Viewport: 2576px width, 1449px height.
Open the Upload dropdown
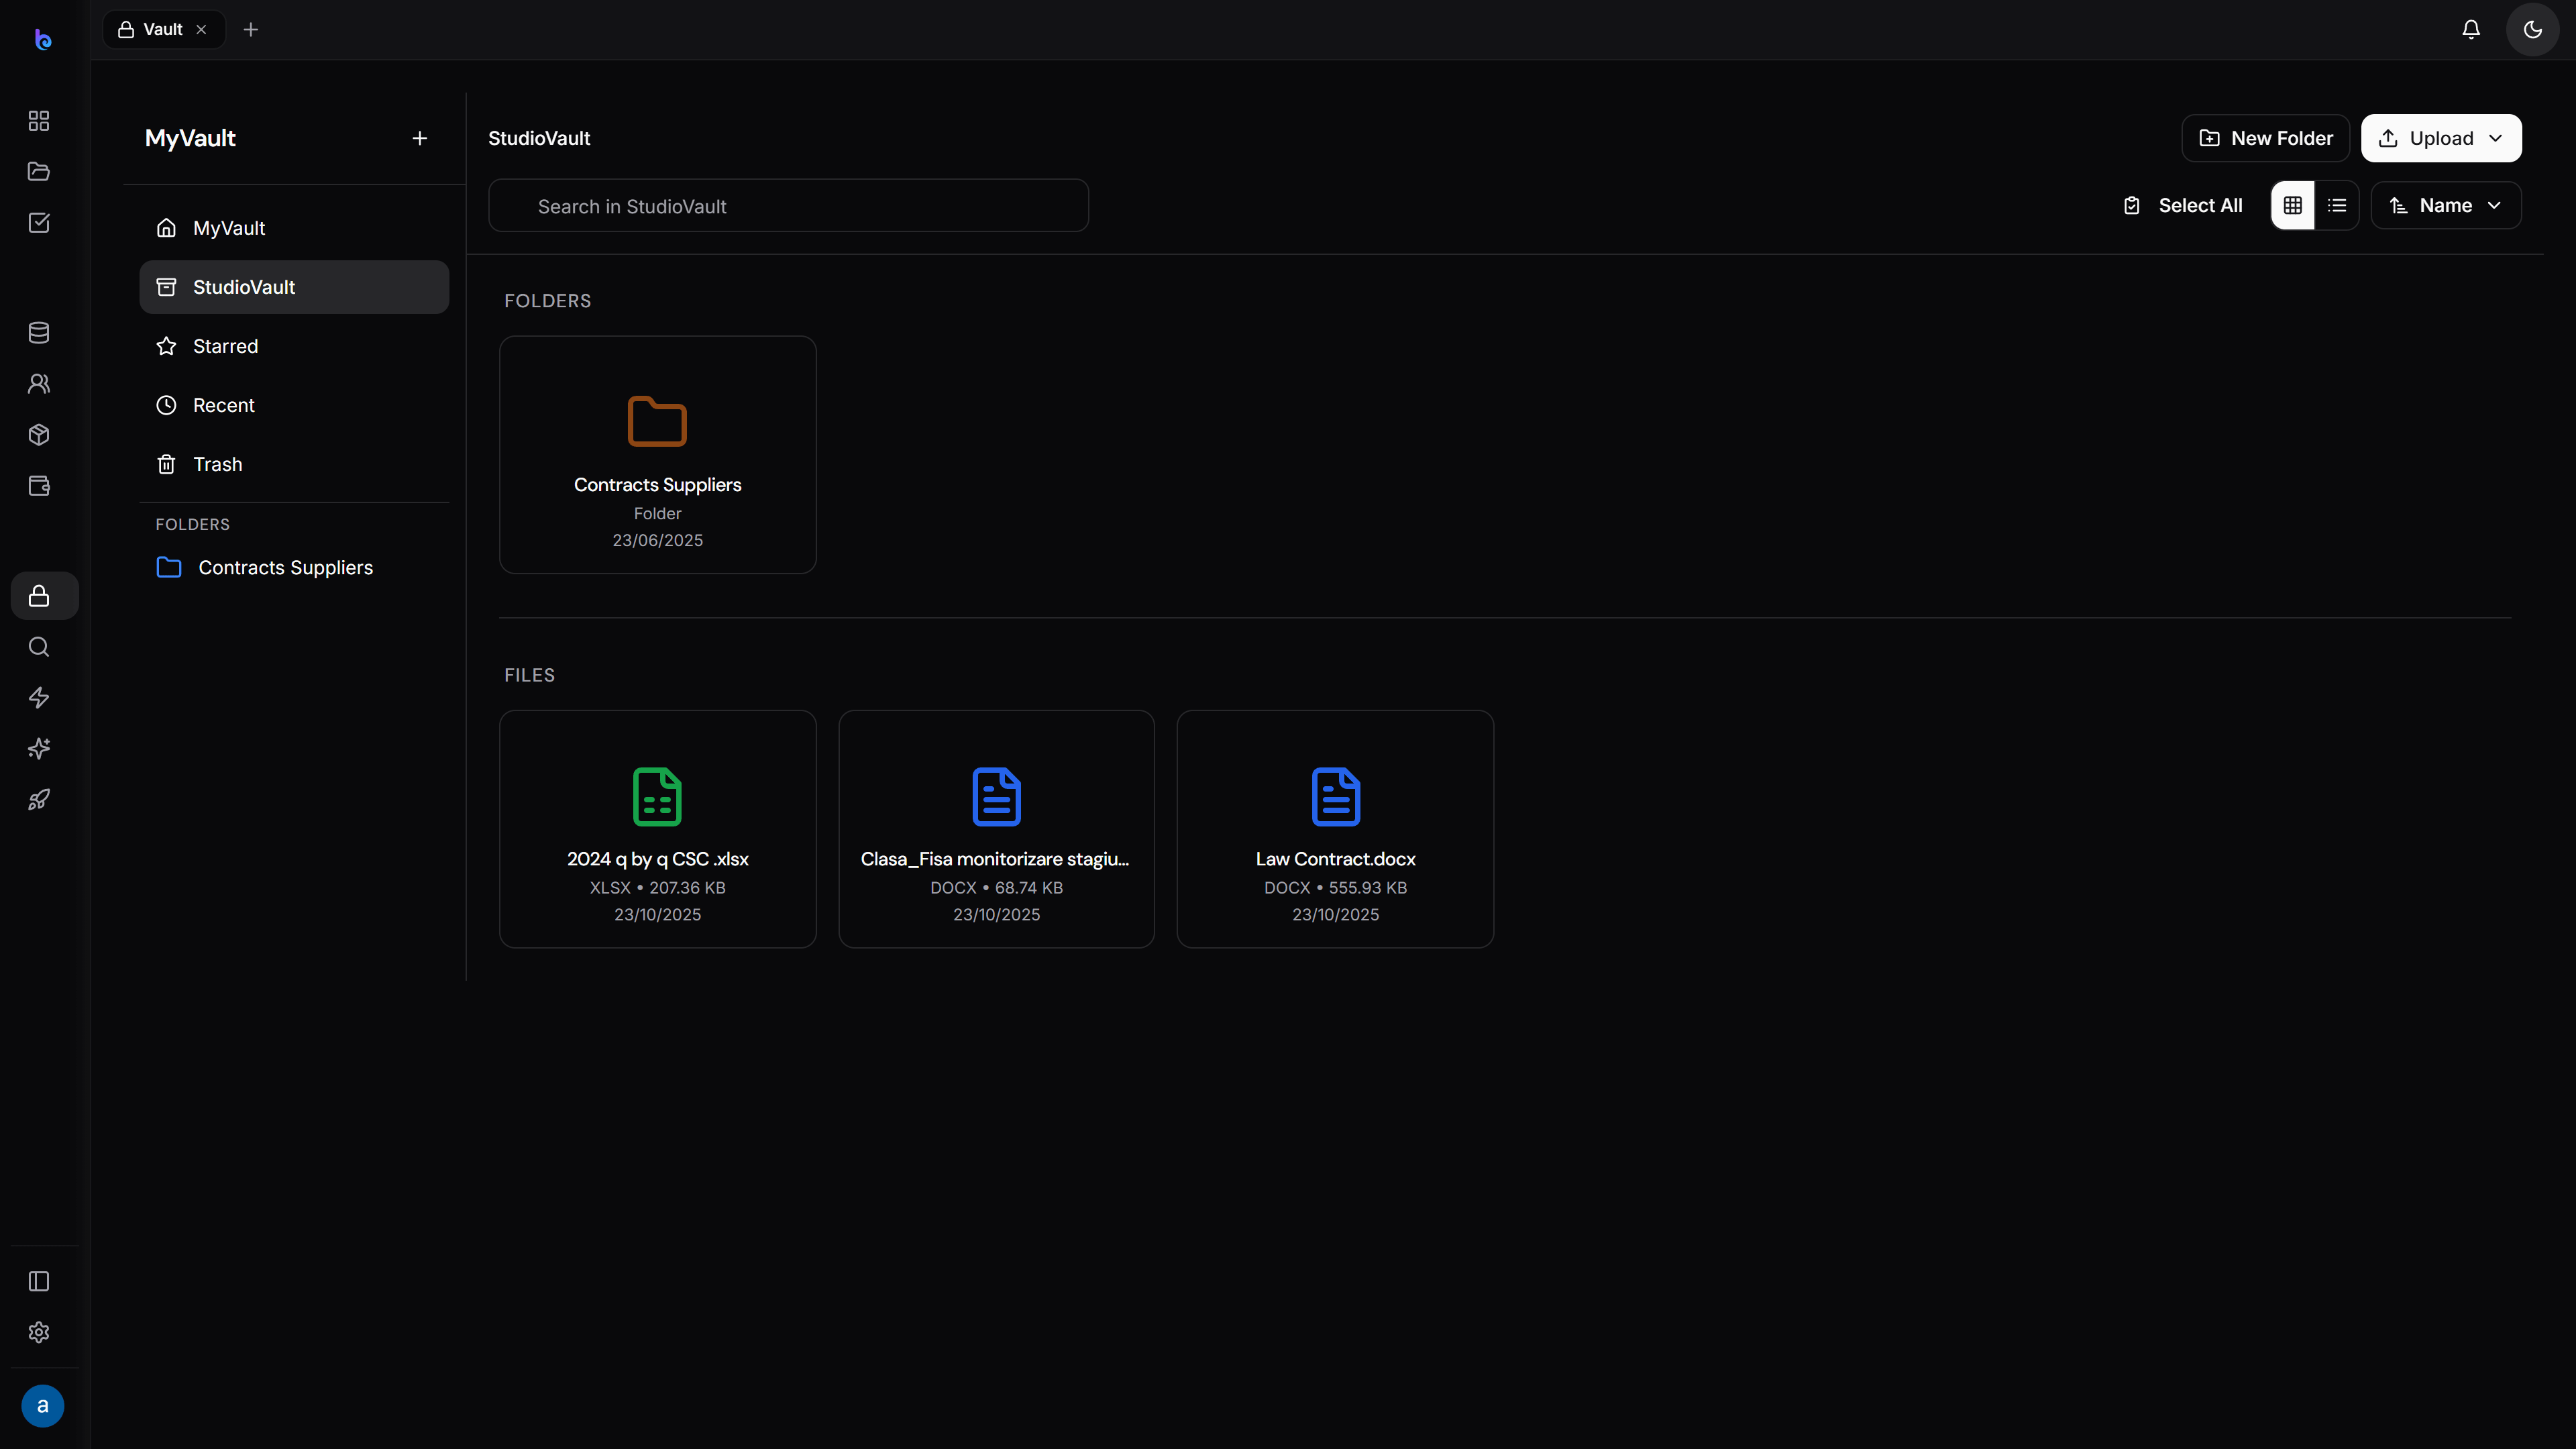[2441, 138]
